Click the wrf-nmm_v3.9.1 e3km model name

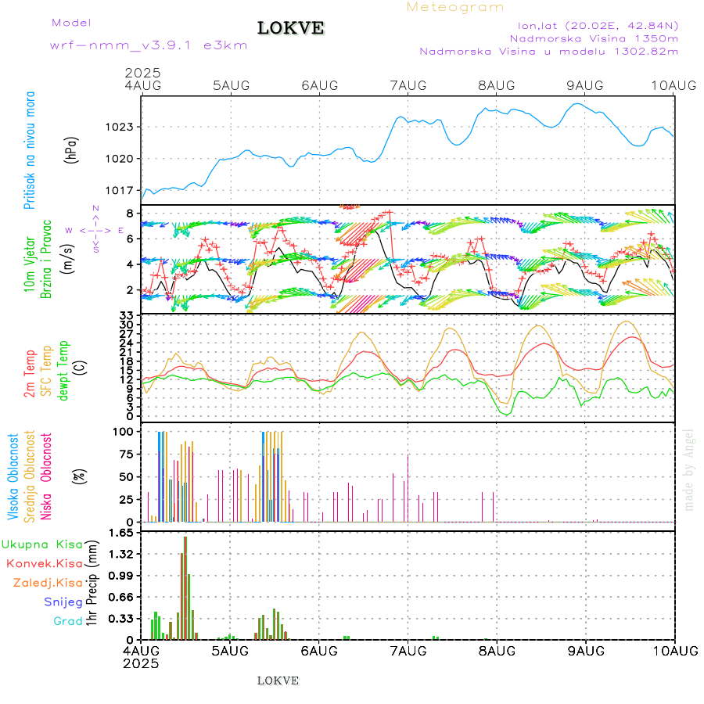point(148,45)
